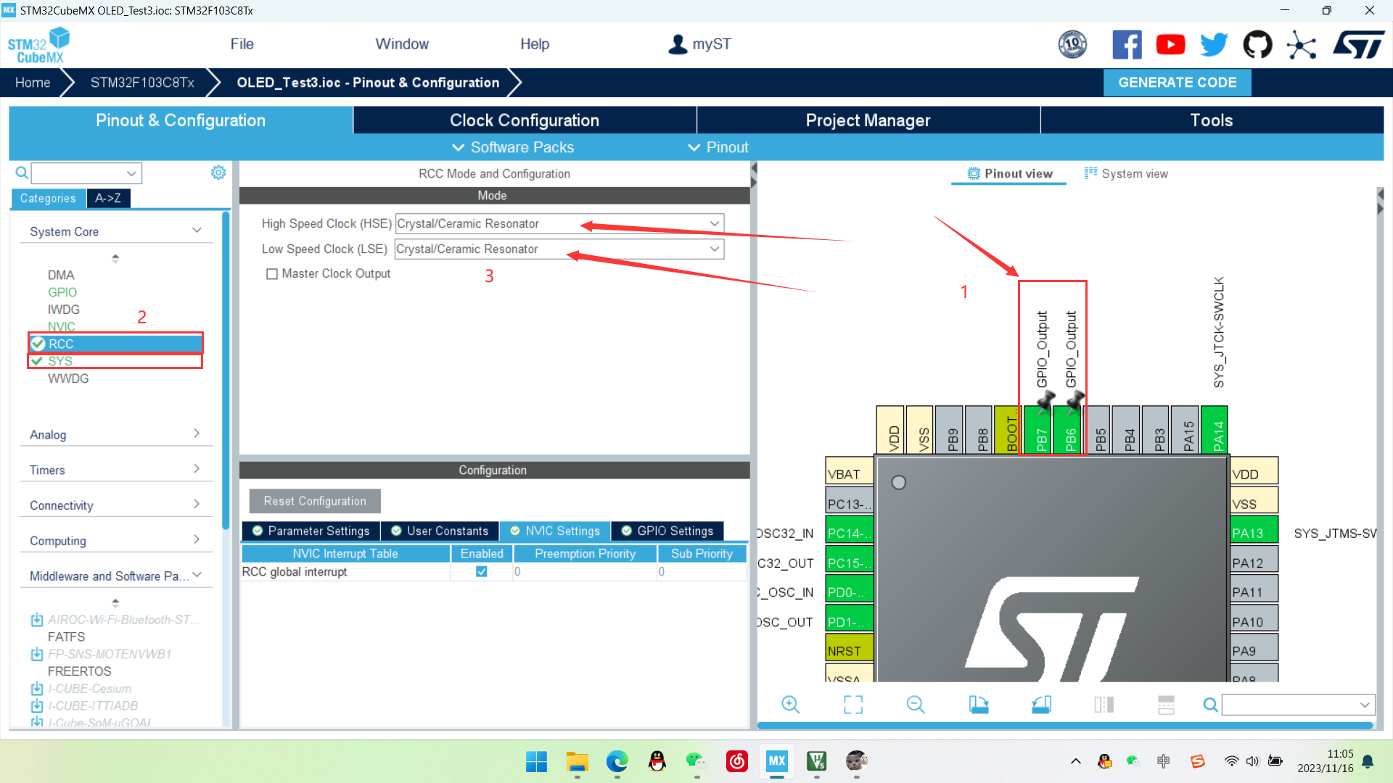
Task: Open the Facebook icon link
Action: (x=1127, y=44)
